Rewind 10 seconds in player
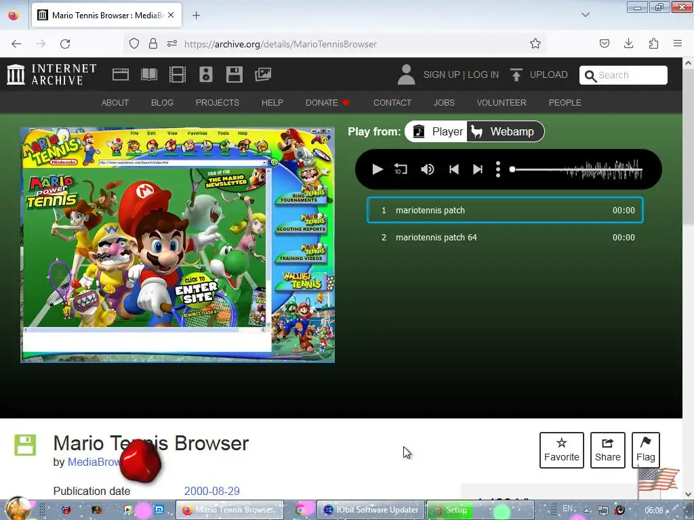 click(x=401, y=169)
